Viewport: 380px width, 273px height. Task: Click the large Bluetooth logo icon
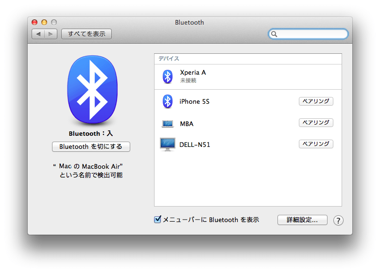point(92,89)
